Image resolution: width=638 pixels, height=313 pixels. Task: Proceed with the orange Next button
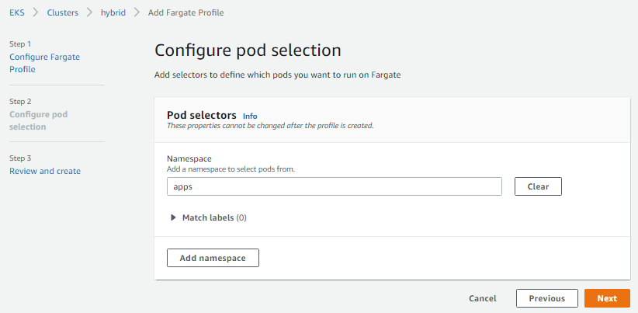608,298
